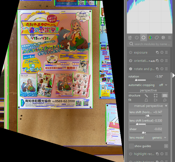The height and width of the screenshot is (162, 175).
Task: Collapse the rotate and perspective module header
Action: click(144, 69)
